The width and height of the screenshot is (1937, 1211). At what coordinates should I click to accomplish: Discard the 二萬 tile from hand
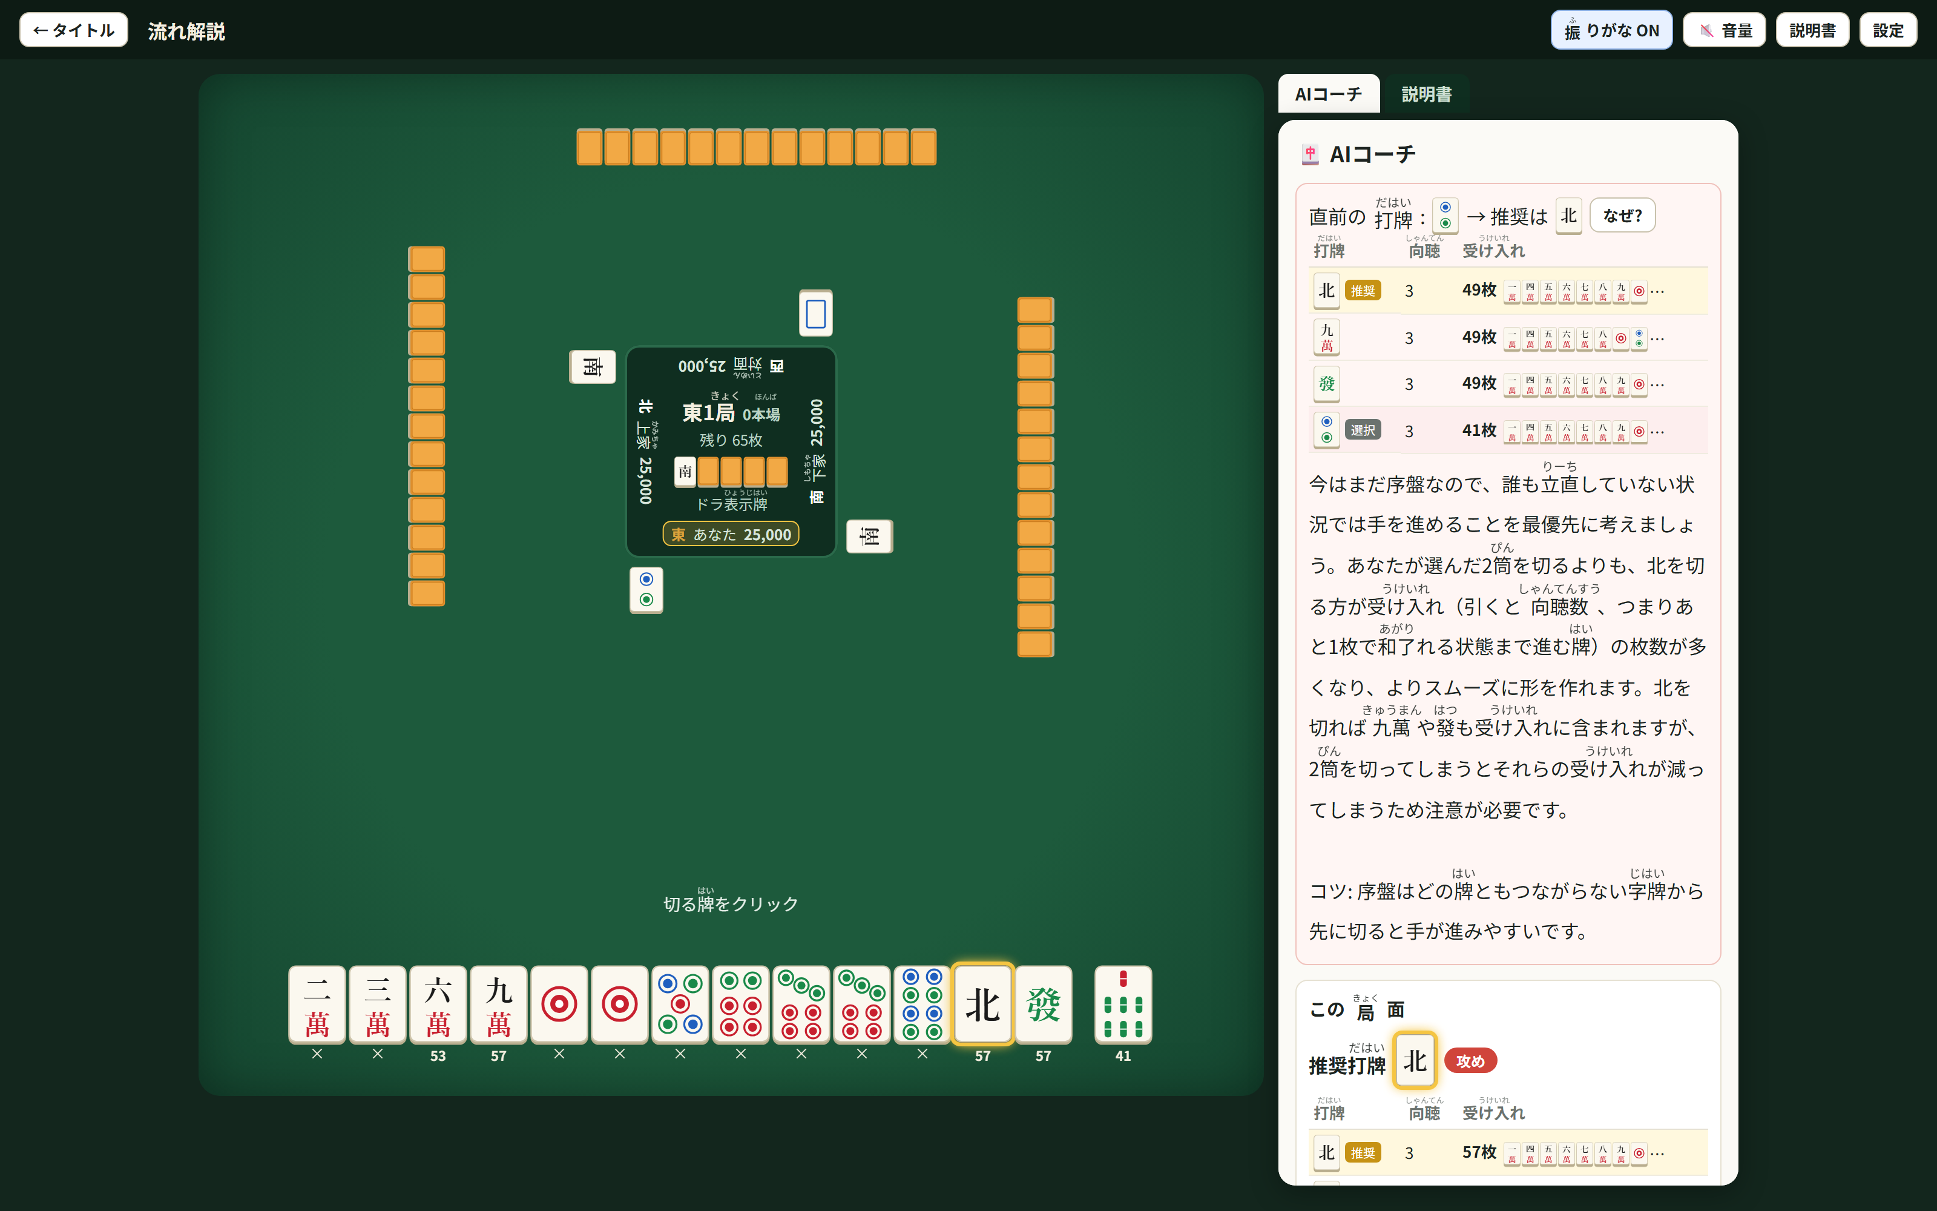(317, 1005)
